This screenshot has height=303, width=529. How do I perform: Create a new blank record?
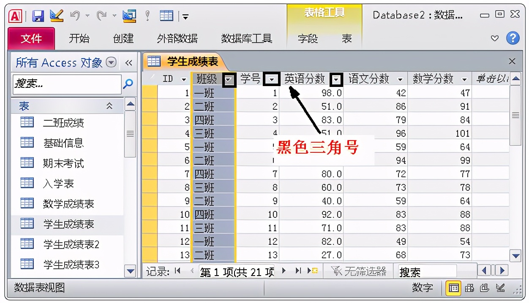[313, 271]
